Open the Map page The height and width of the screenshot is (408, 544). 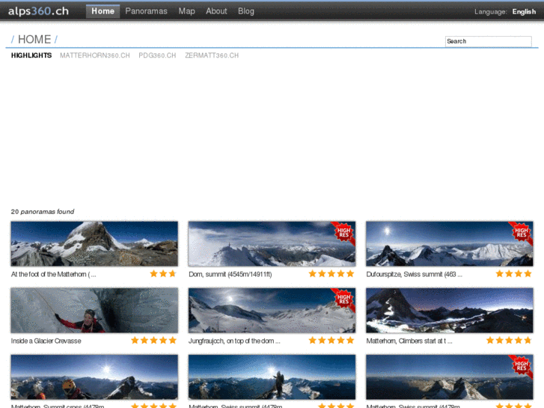click(186, 11)
